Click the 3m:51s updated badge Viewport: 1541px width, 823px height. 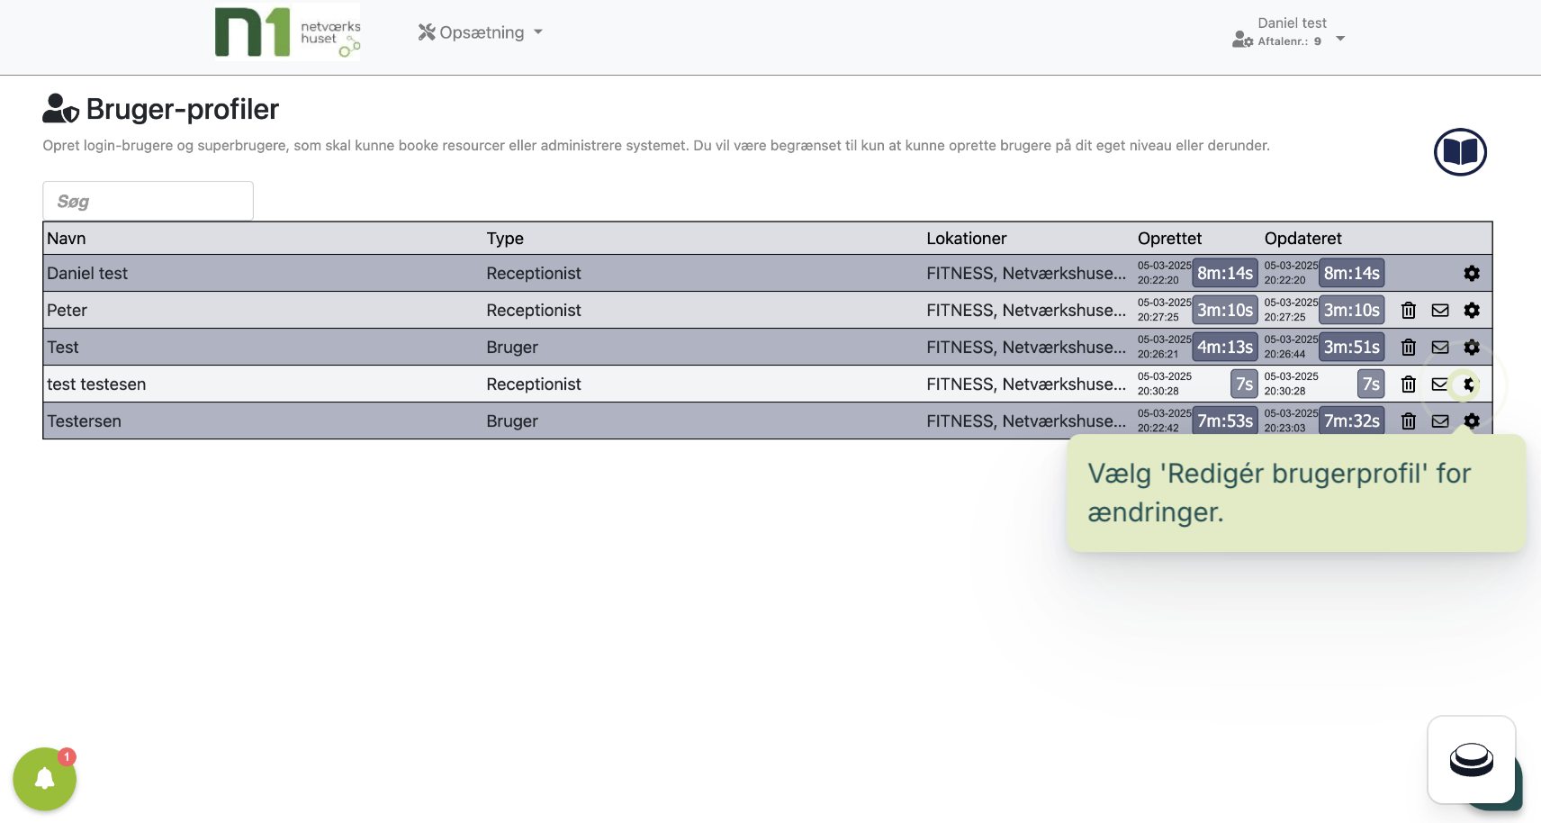point(1352,347)
